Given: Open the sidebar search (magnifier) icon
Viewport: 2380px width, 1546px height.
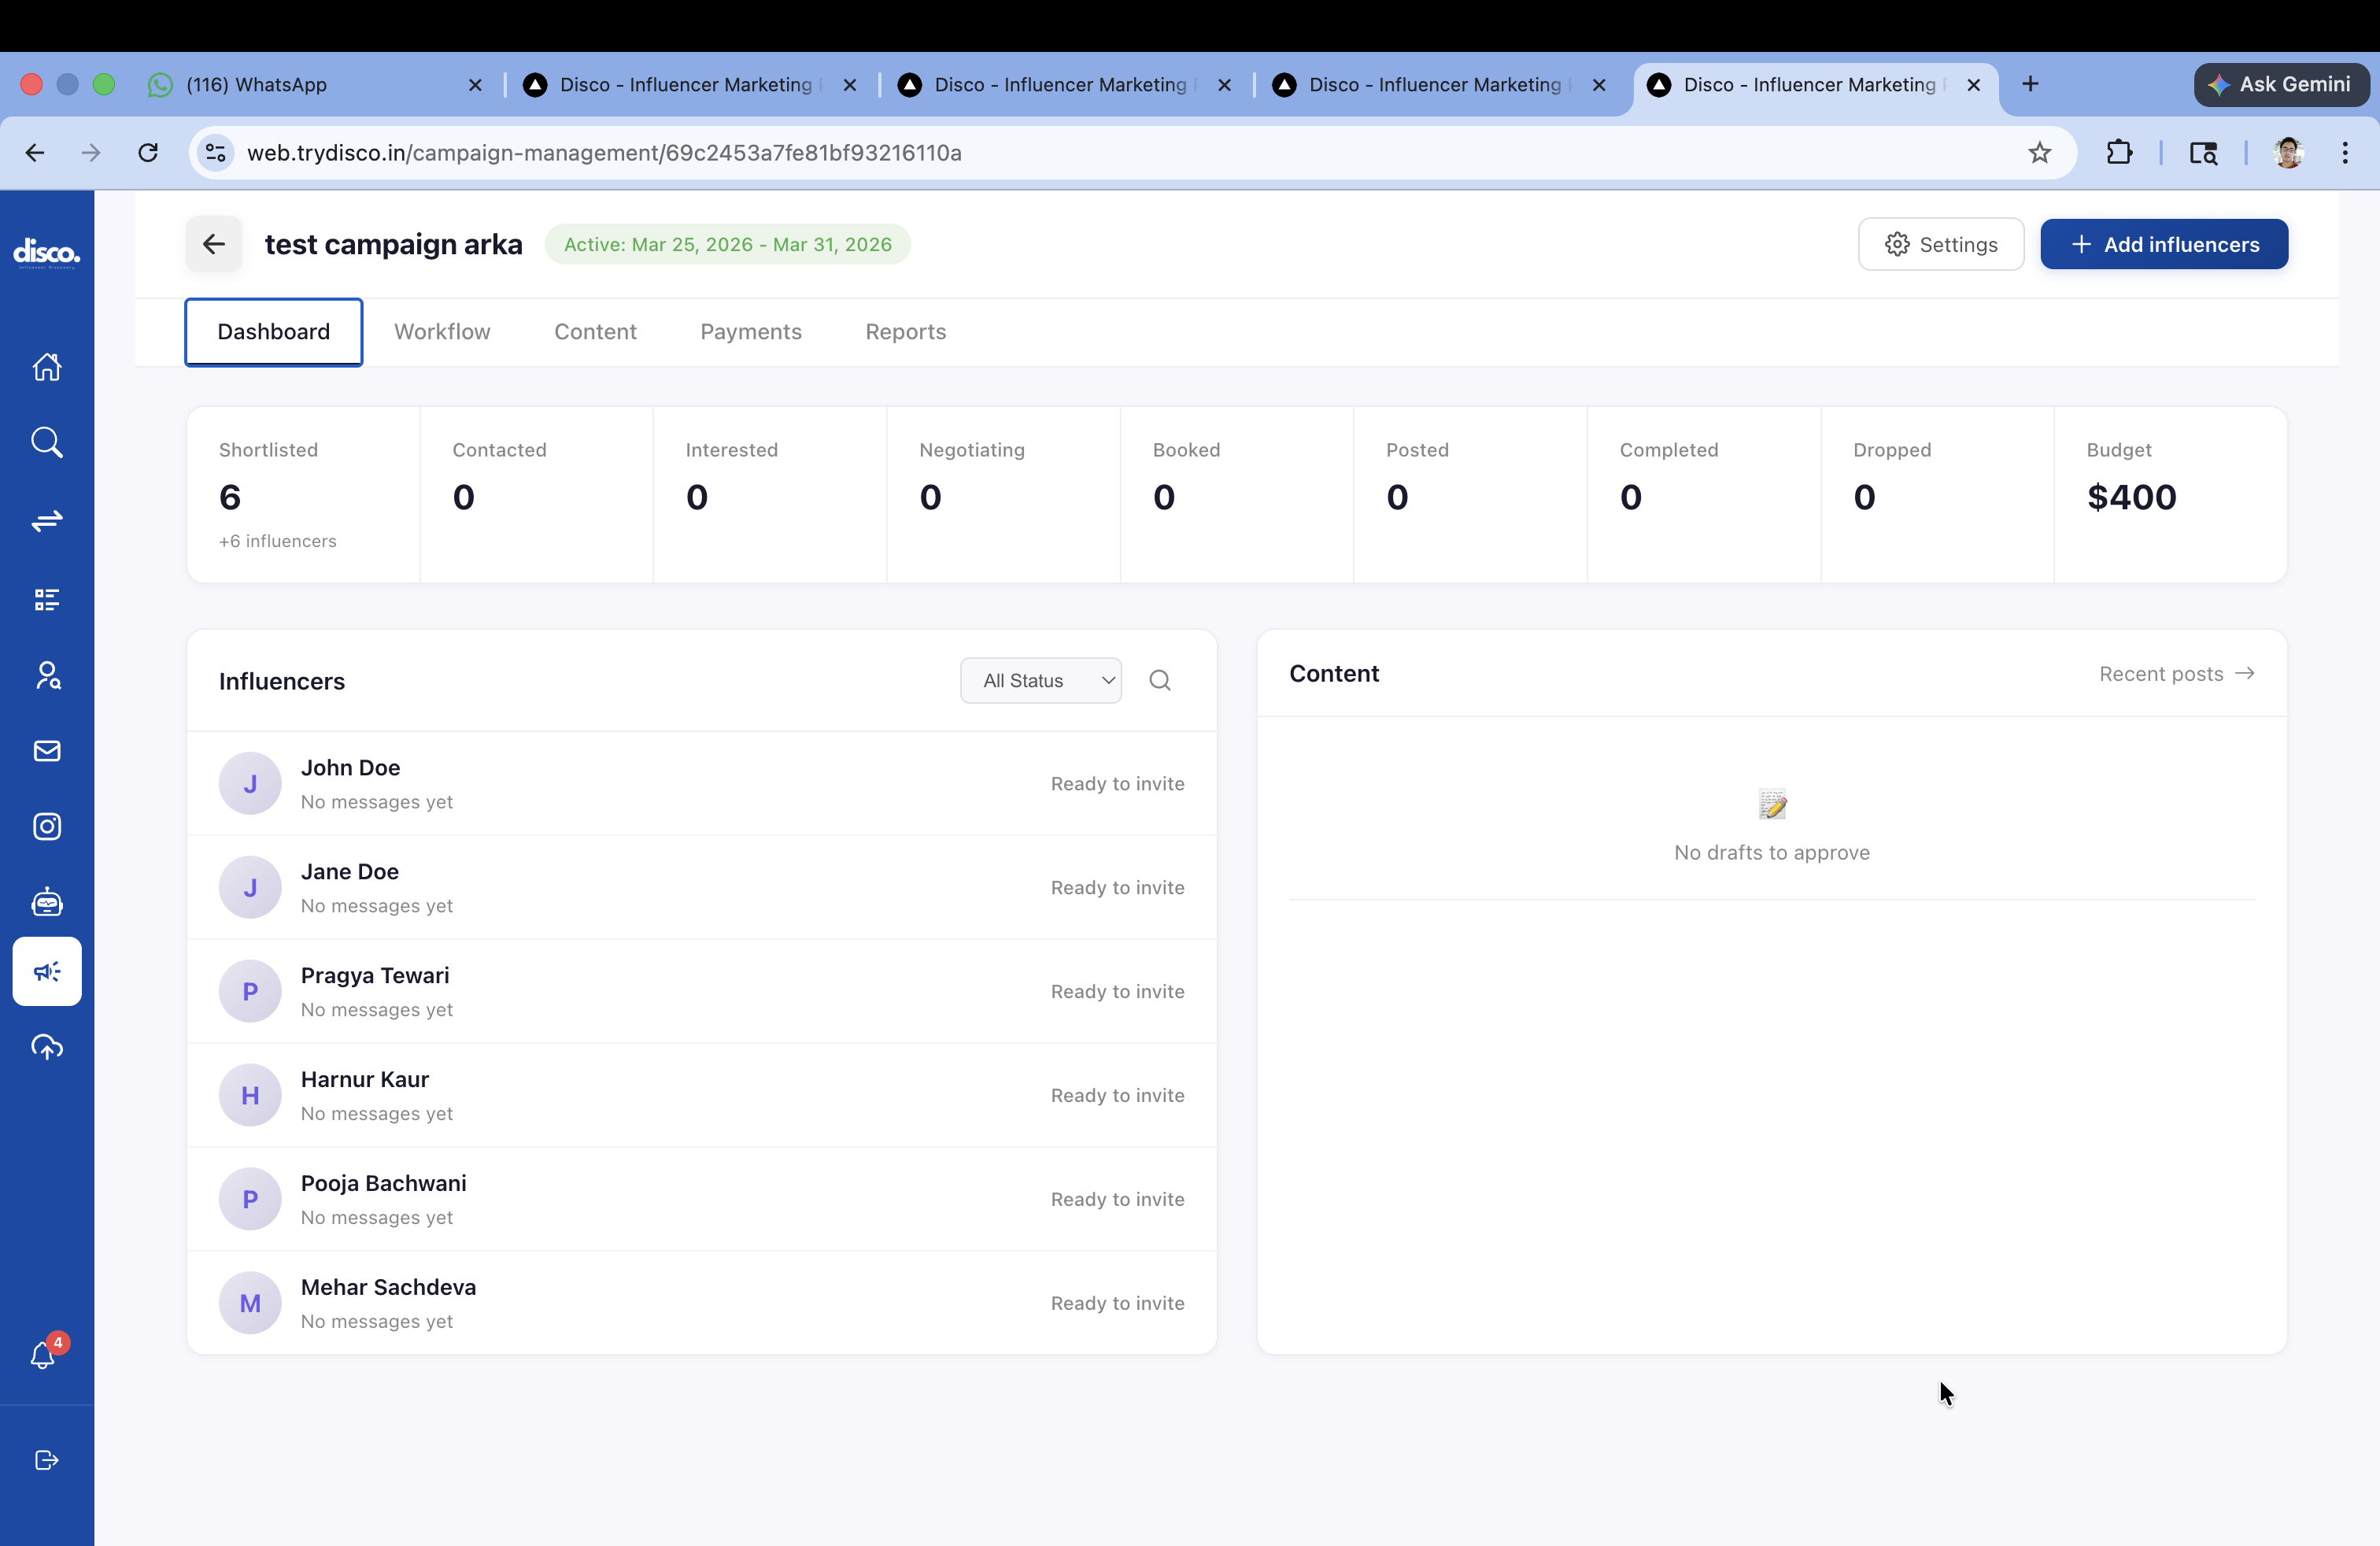Looking at the screenshot, I should point(47,442).
